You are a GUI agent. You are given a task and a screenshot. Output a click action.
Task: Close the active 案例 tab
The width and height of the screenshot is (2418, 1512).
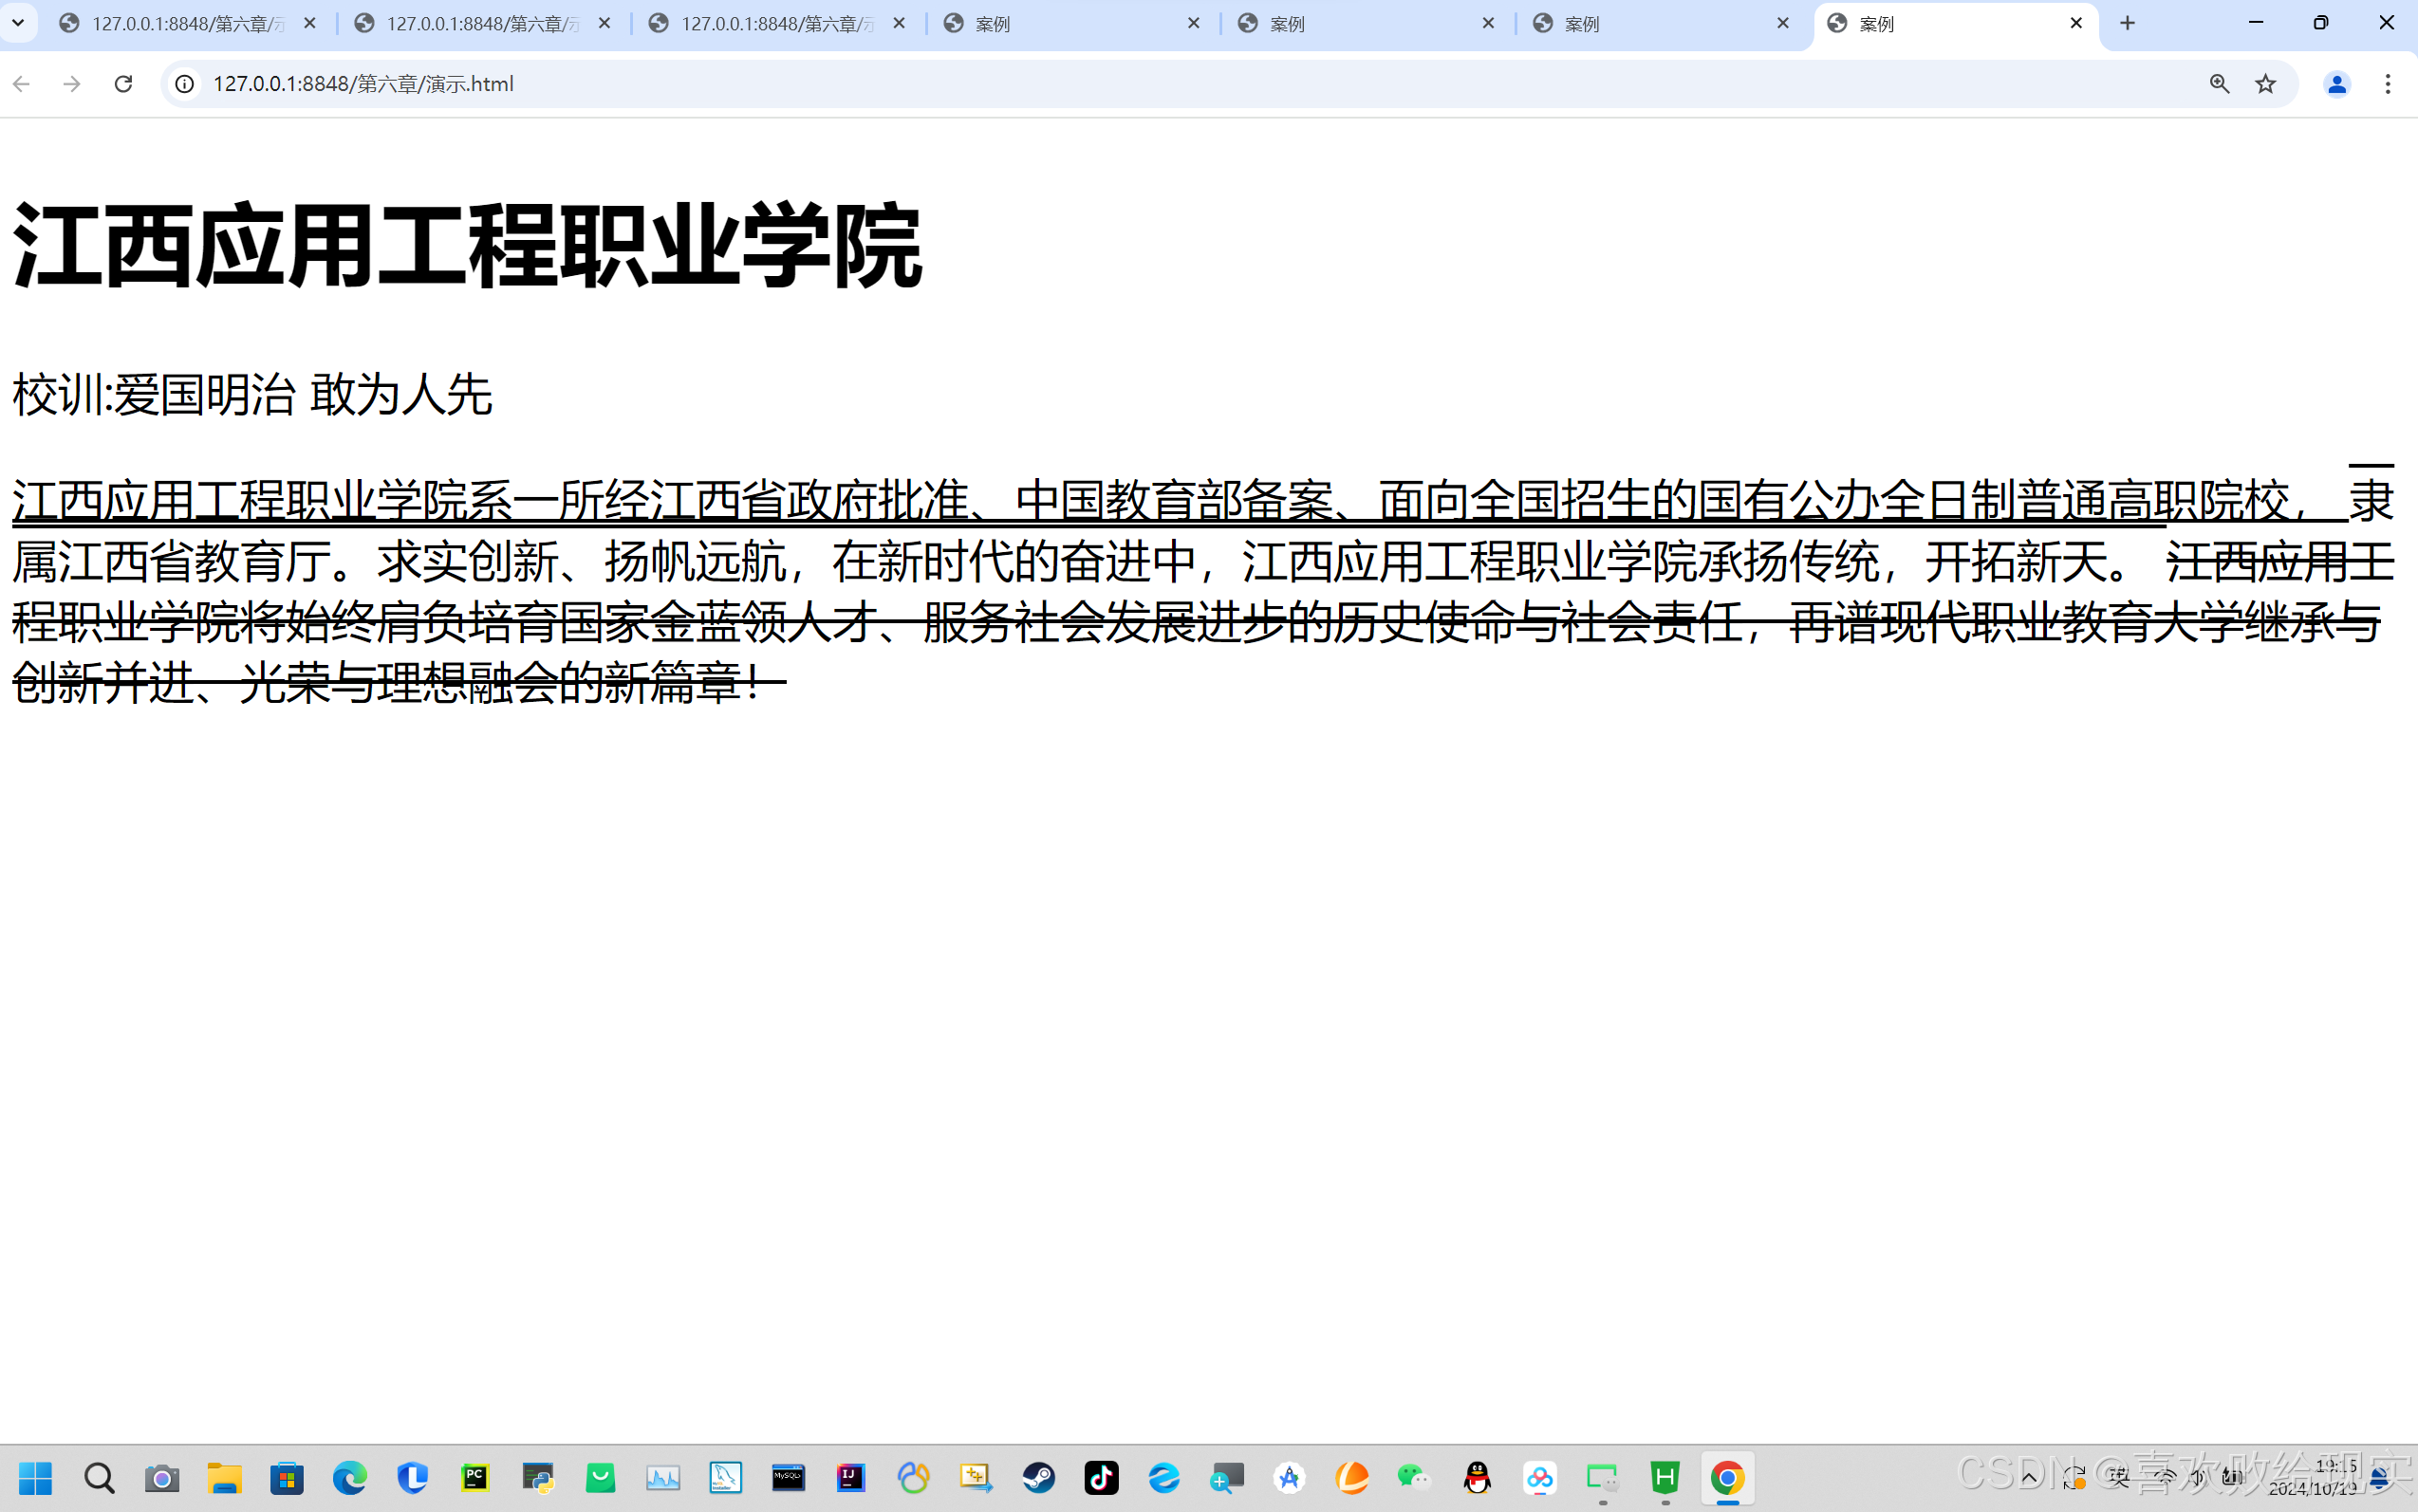point(2075,23)
